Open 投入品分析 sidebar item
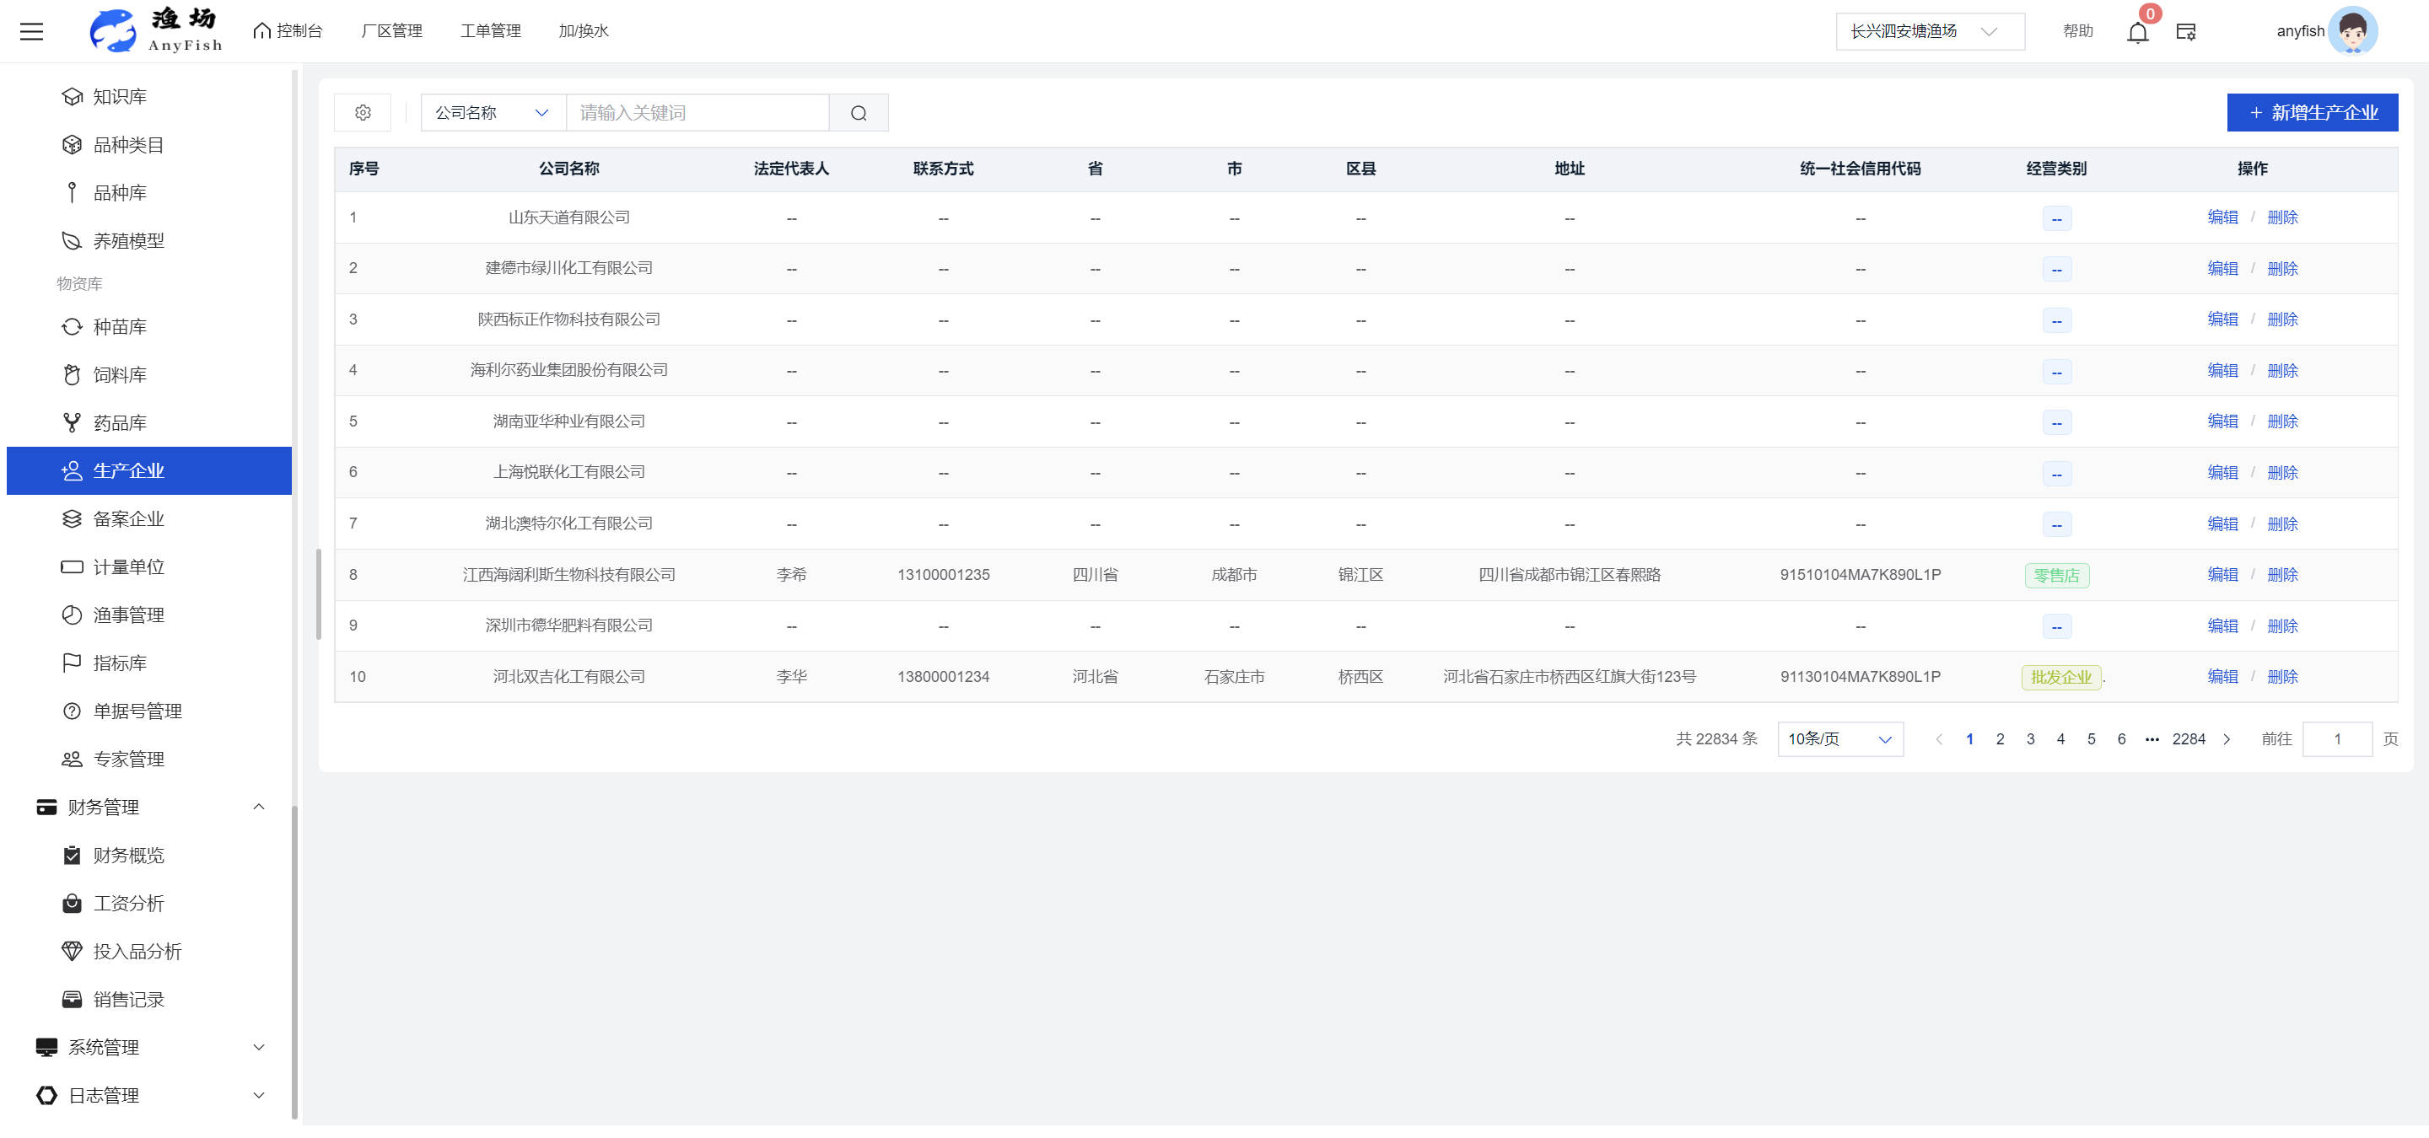Screen dimensions: 2429x1138 (137, 952)
